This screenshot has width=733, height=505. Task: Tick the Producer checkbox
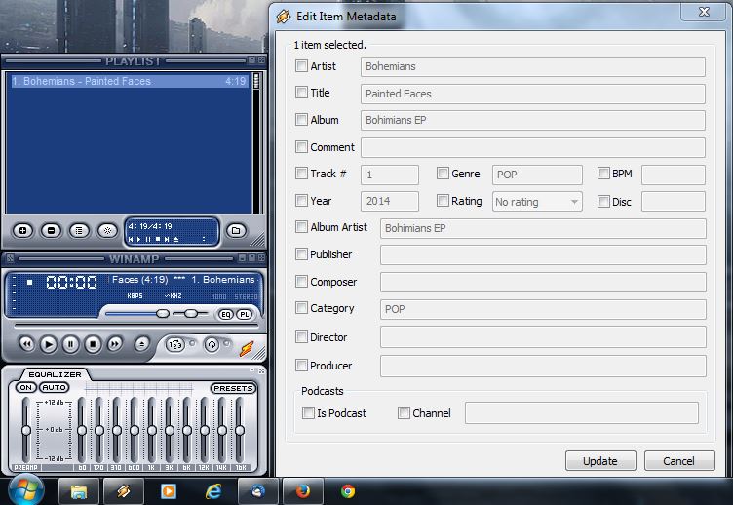point(301,365)
